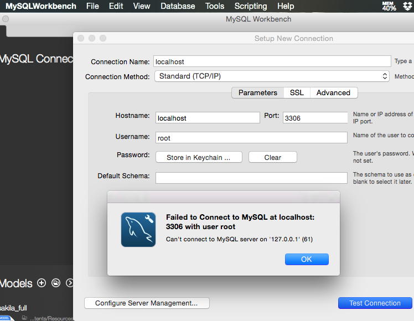414x321 pixels.
Task: Click in the Hostname field
Action: click(x=208, y=118)
